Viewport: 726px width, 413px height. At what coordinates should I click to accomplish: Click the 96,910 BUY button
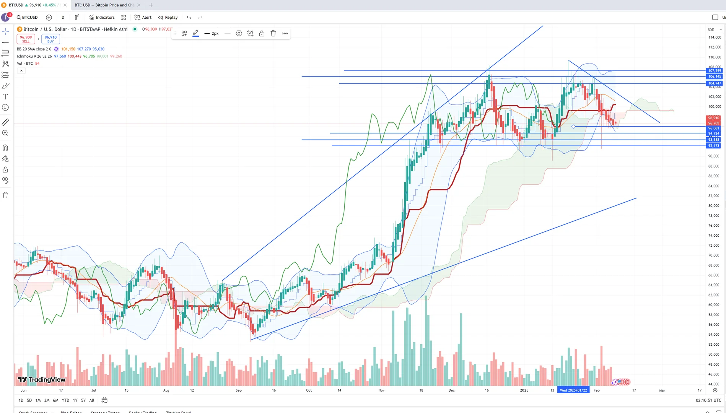pyautogui.click(x=50, y=39)
